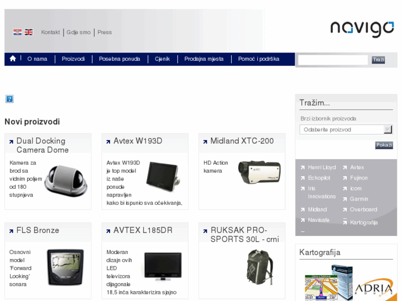Click the Avtex W193D TV image
This screenshot has height=301, width=402.
pyautogui.click(x=163, y=177)
